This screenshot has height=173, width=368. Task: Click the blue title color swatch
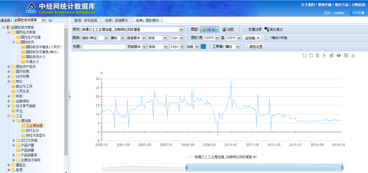(x=203, y=47)
